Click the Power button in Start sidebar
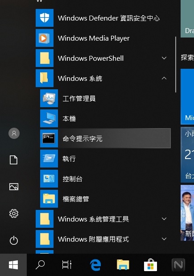This screenshot has width=194, height=276. [14, 240]
